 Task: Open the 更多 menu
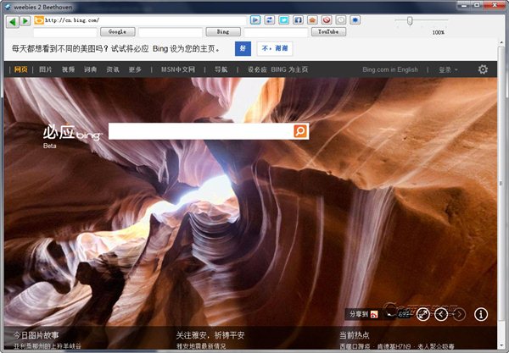[x=135, y=69]
